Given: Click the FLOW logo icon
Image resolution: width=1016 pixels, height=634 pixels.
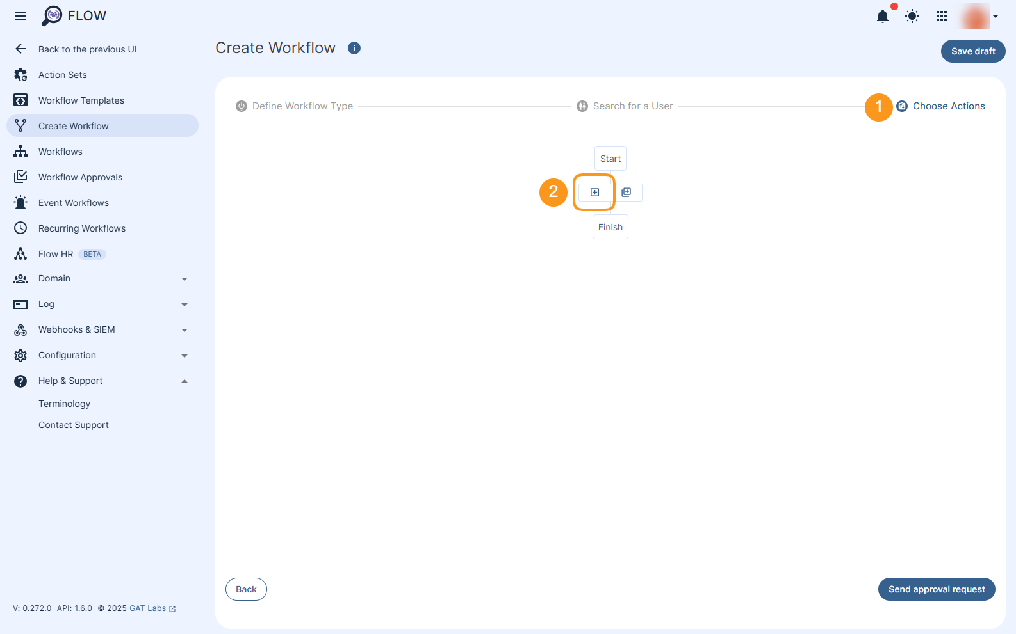Looking at the screenshot, I should [52, 16].
